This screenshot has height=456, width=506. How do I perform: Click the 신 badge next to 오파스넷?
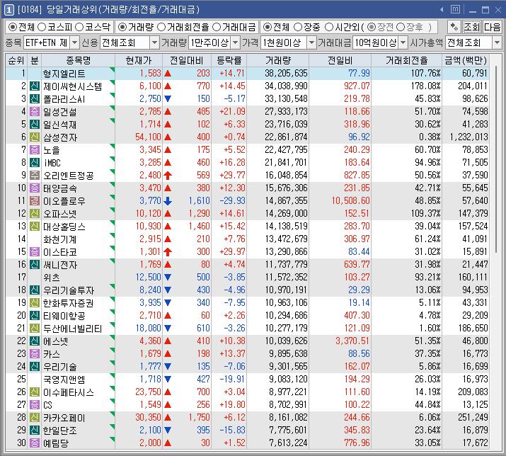click(35, 213)
